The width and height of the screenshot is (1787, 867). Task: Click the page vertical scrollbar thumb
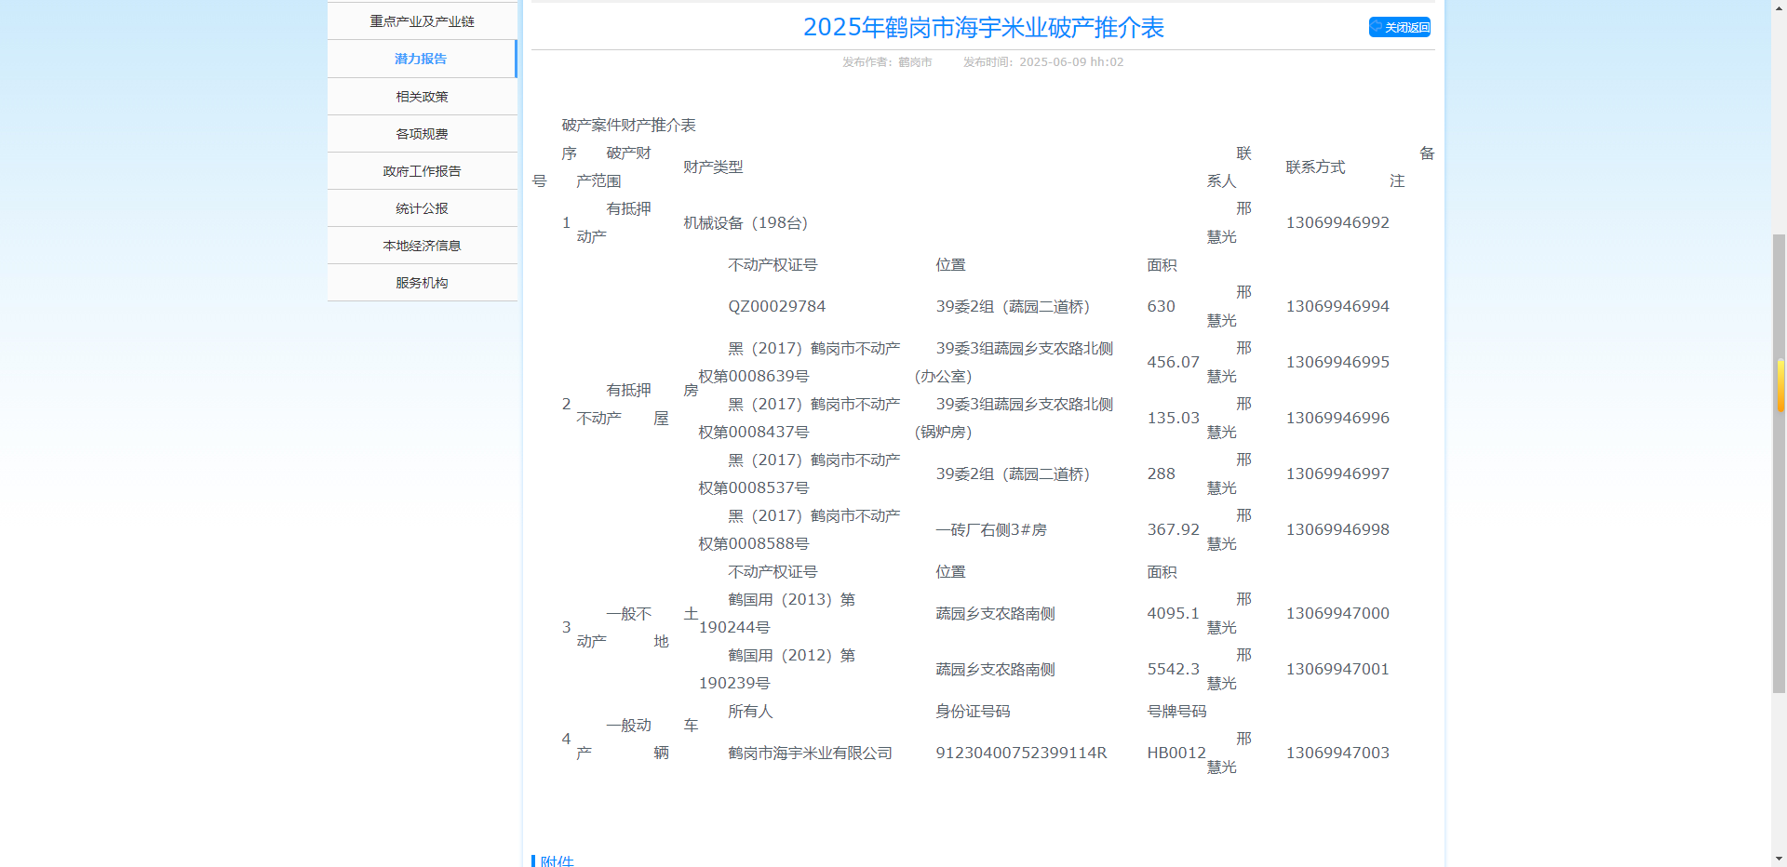(x=1779, y=463)
